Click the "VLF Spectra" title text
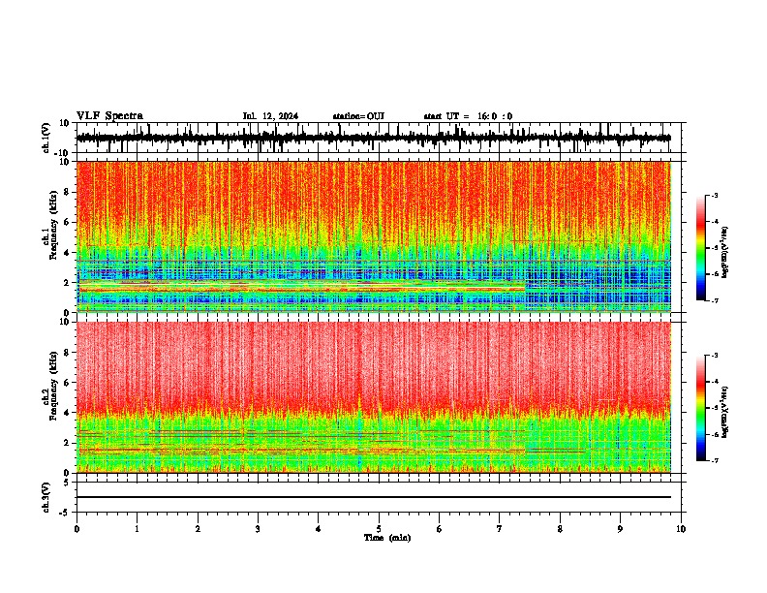 (x=109, y=115)
